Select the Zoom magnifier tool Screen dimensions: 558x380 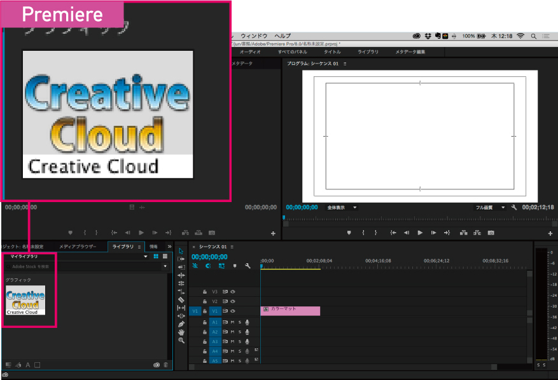[x=181, y=341]
